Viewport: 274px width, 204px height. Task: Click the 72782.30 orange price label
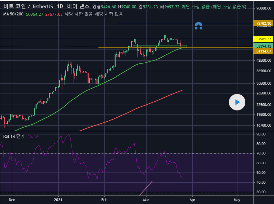(x=263, y=23)
